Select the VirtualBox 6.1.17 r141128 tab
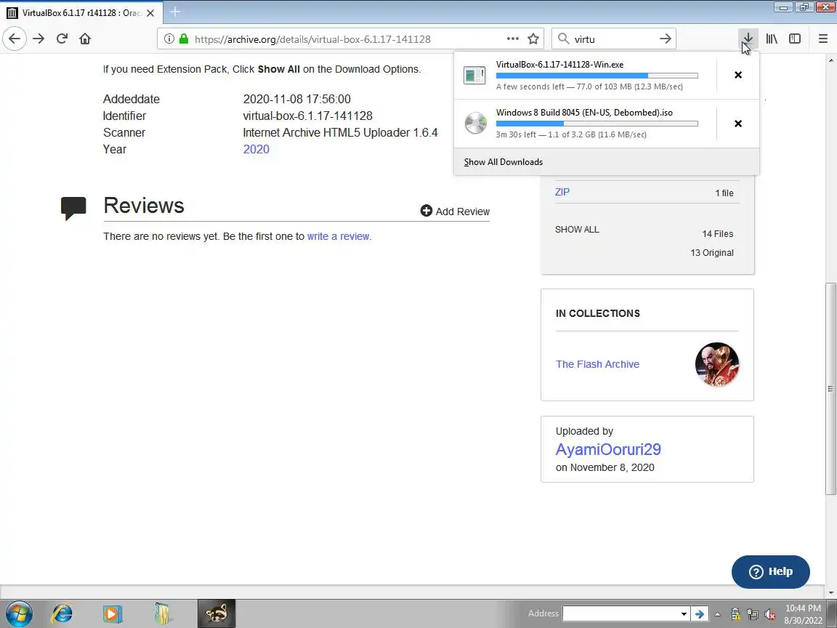This screenshot has width=837, height=628. [81, 13]
